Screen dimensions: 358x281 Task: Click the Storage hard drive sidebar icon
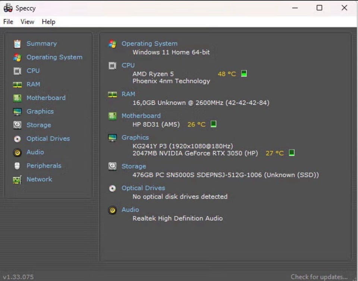pos(17,125)
